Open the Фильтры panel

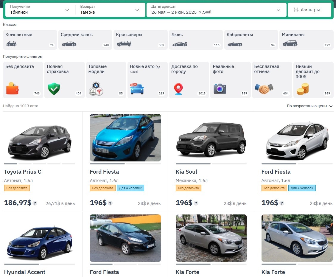click(309, 10)
